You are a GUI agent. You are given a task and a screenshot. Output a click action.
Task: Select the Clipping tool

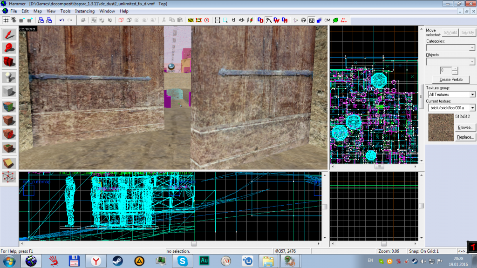pos(9,163)
